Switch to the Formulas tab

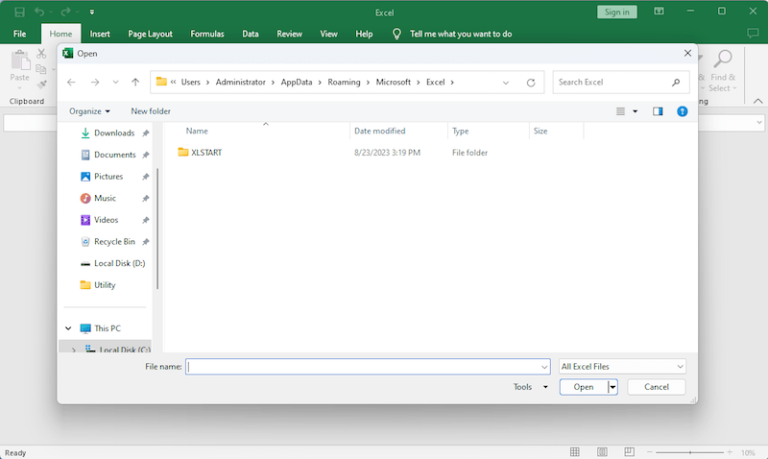click(x=207, y=34)
